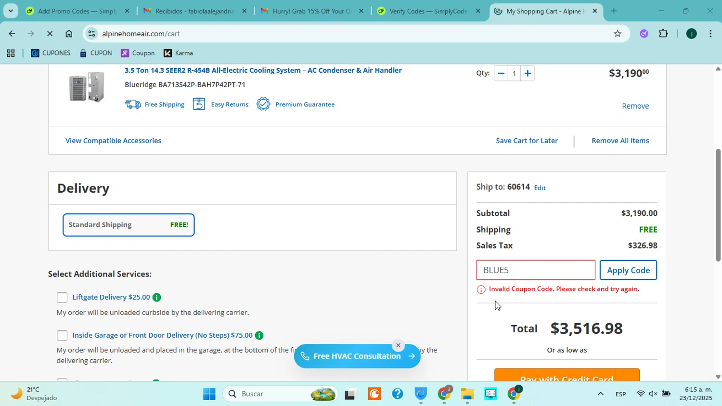Click the Free Shipping truck icon

pyautogui.click(x=133, y=104)
